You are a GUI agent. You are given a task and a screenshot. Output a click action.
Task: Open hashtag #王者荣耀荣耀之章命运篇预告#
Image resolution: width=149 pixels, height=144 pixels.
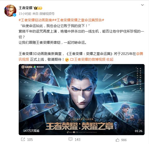click(x=79, y=20)
